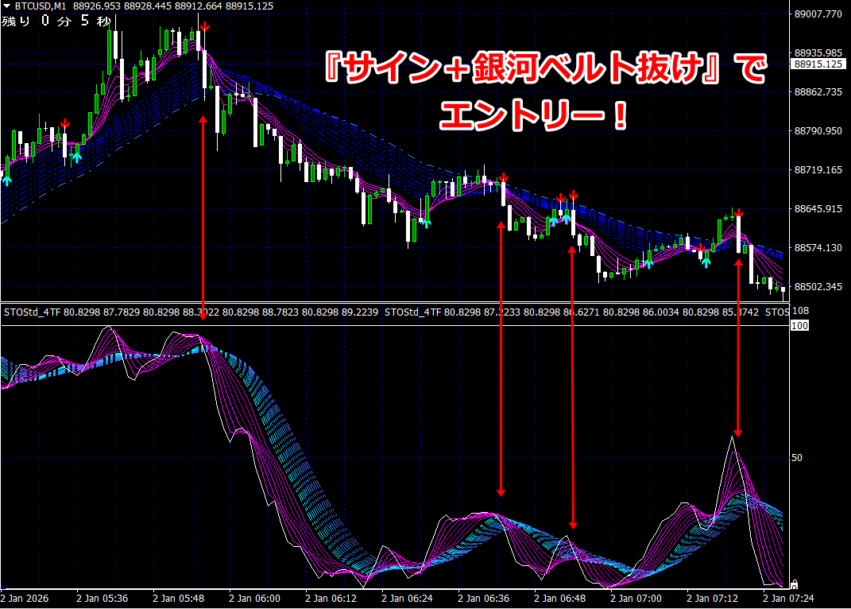851x609 pixels.
Task: Click the countdown text 残り 0 分 5 秒
Action: pos(56,21)
